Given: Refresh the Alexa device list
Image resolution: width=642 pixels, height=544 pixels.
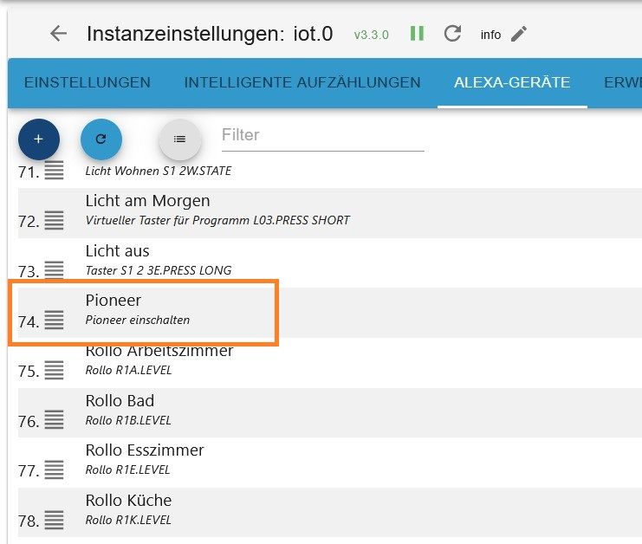Looking at the screenshot, I should pyautogui.click(x=101, y=139).
